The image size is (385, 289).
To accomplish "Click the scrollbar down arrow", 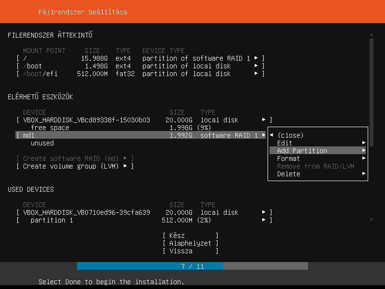I will pyautogui.click(x=371, y=220).
